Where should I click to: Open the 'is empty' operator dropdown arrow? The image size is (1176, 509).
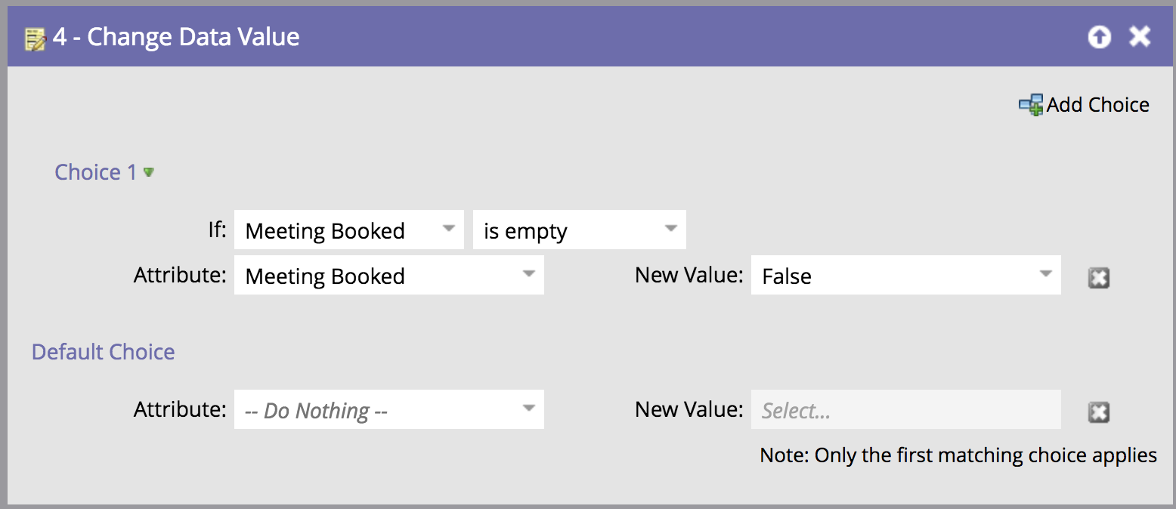pos(670,229)
